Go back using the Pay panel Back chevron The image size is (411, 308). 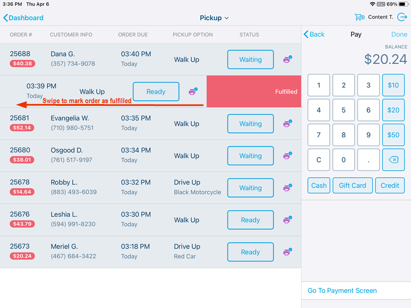click(x=314, y=34)
